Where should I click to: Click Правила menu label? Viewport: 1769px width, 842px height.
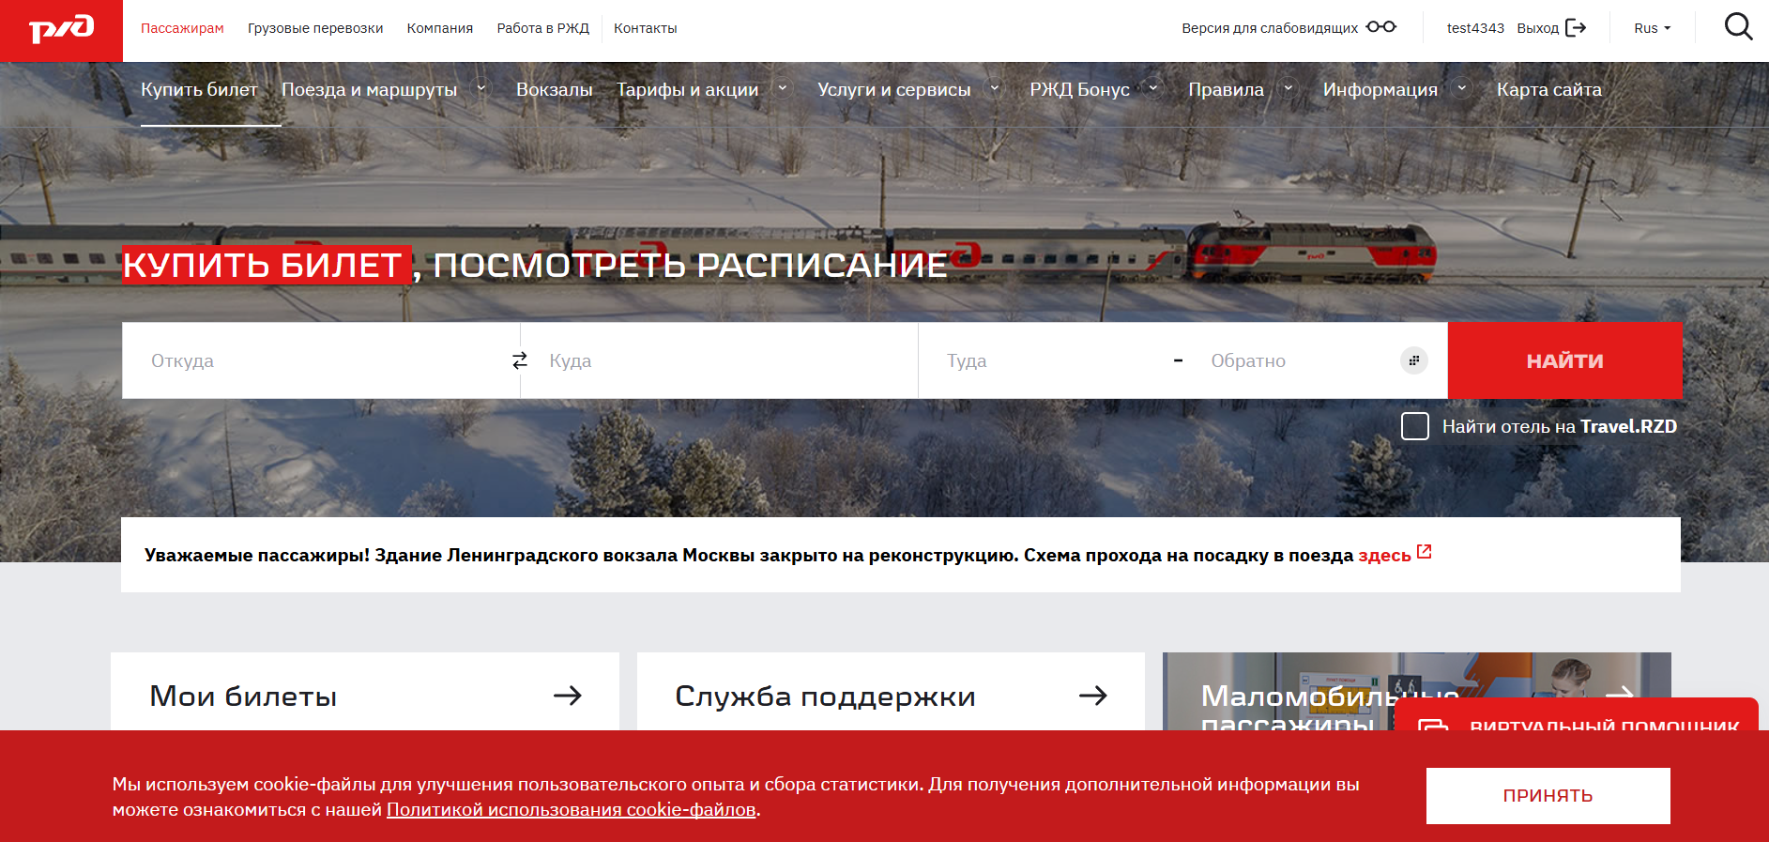pyautogui.click(x=1227, y=89)
